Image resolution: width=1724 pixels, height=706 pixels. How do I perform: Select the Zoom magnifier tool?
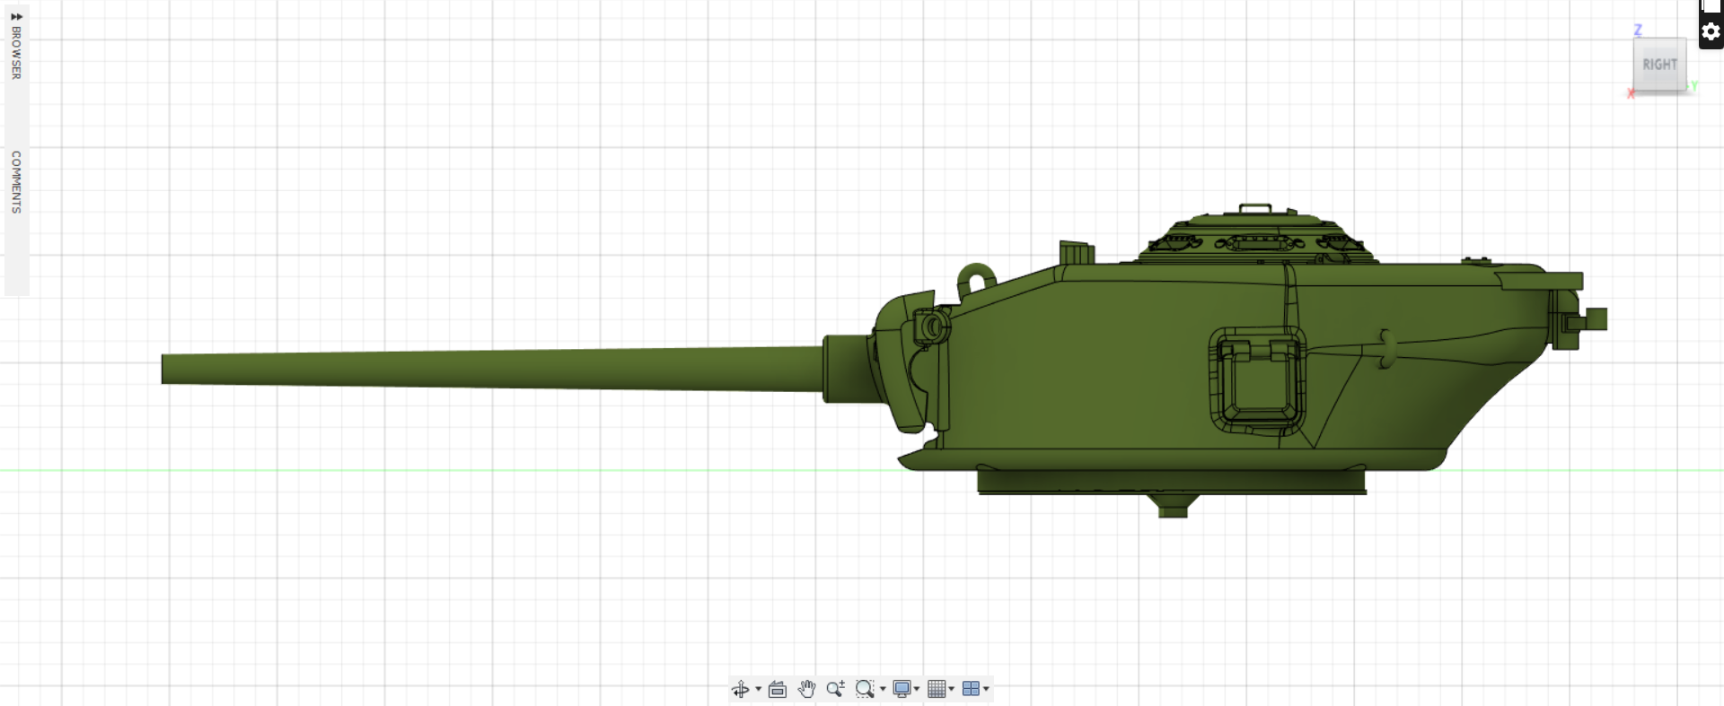point(835,689)
